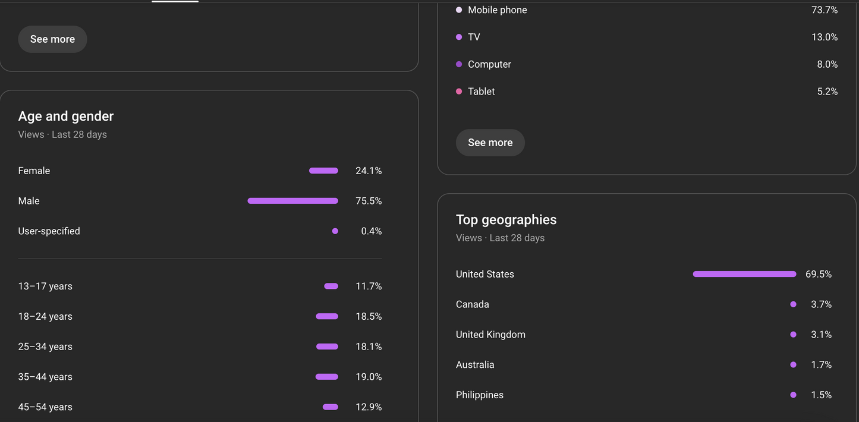The width and height of the screenshot is (859, 422).
Task: Click the United States views bar
Action: click(744, 274)
